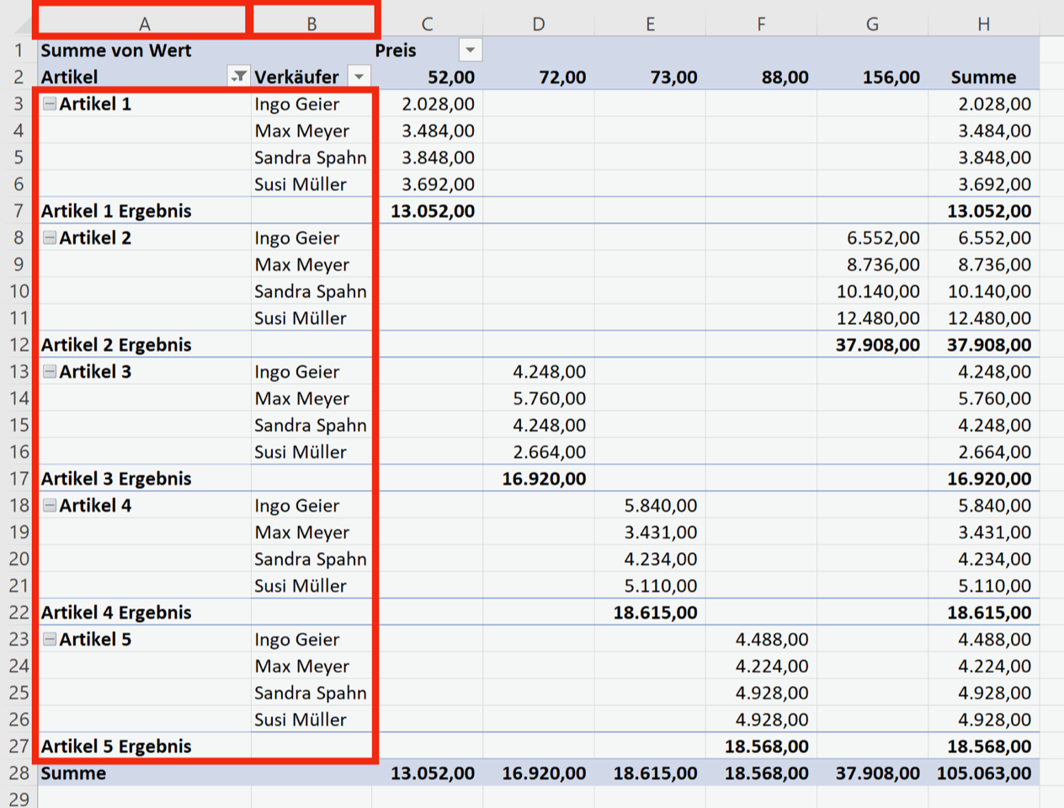Open the Artikel filter dropdown
The image size is (1064, 808).
(239, 77)
